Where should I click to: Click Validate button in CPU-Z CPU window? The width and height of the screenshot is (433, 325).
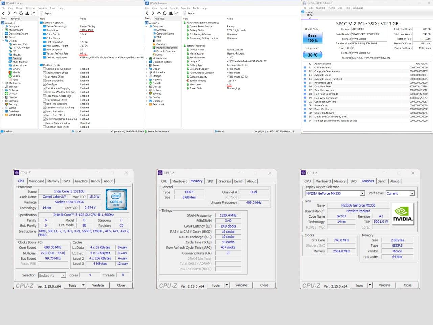[98, 285]
